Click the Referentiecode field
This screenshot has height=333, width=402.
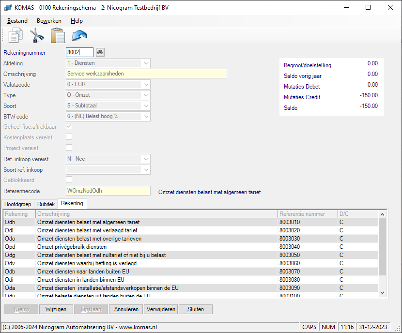108,191
